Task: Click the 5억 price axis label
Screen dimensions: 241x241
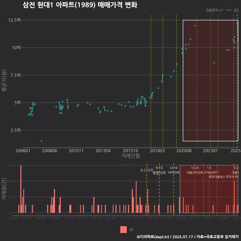Action: (x=17, y=103)
